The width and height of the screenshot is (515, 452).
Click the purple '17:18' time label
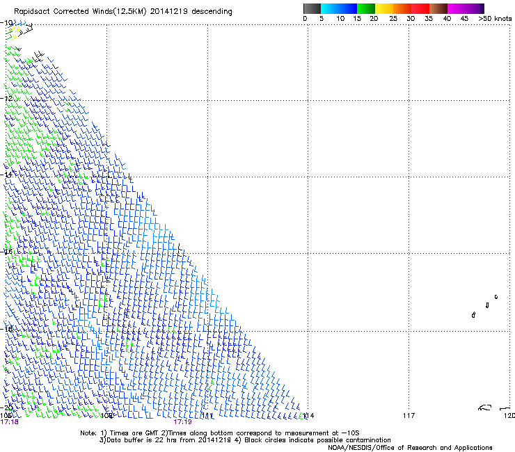coord(10,422)
